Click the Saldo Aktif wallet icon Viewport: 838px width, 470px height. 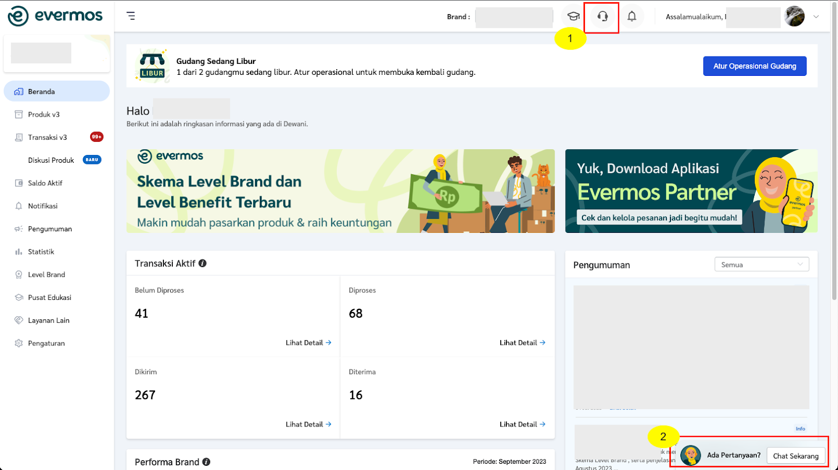point(19,183)
